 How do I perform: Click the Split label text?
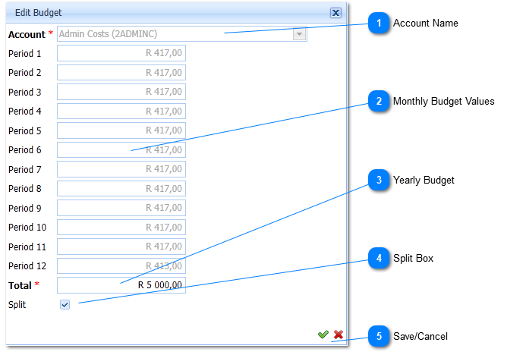(x=17, y=305)
